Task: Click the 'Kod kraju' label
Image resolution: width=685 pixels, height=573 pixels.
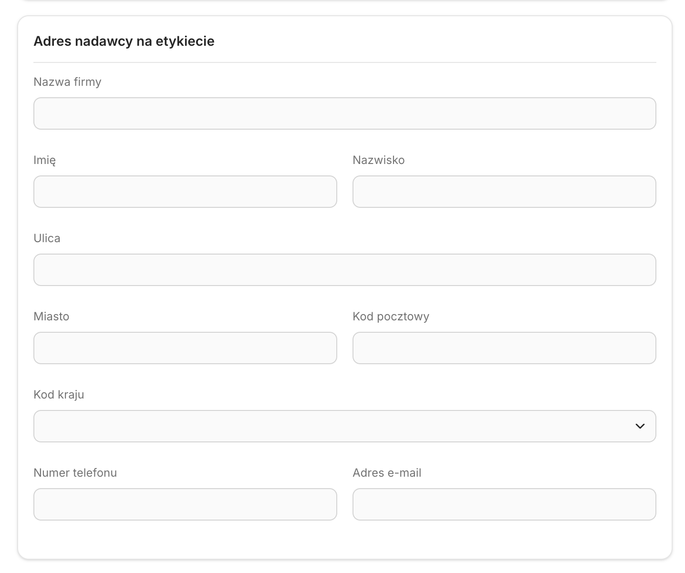Action: [x=59, y=395]
